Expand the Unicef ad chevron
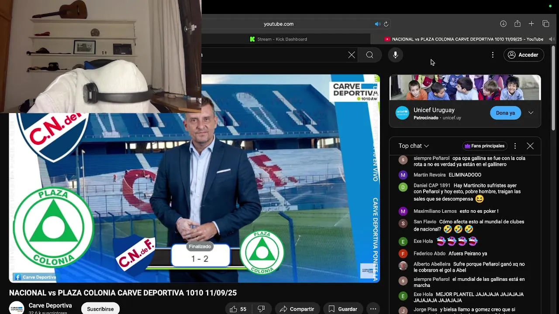This screenshot has width=559, height=314. click(x=531, y=113)
